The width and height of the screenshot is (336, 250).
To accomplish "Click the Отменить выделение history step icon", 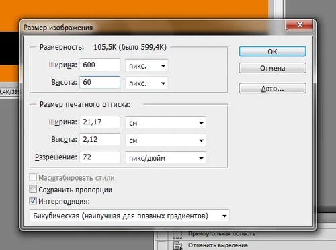I will click(x=178, y=245).
